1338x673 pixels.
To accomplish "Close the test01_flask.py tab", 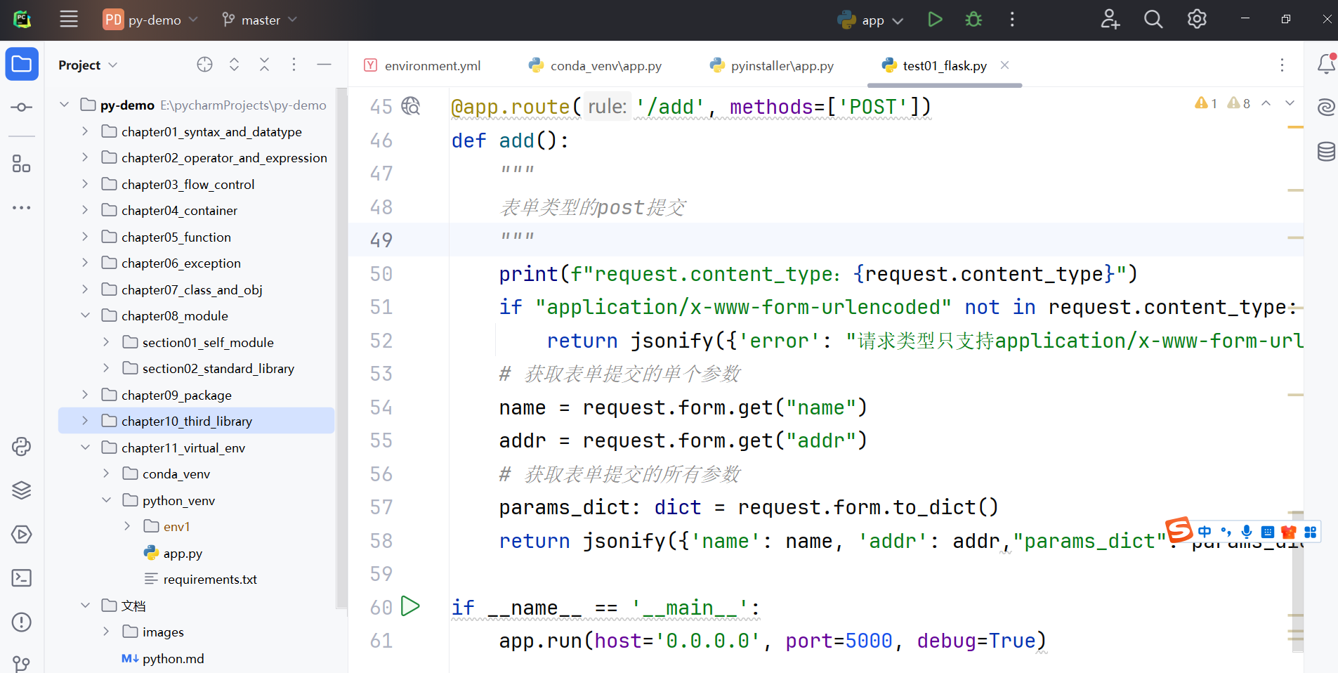I will tap(1005, 65).
